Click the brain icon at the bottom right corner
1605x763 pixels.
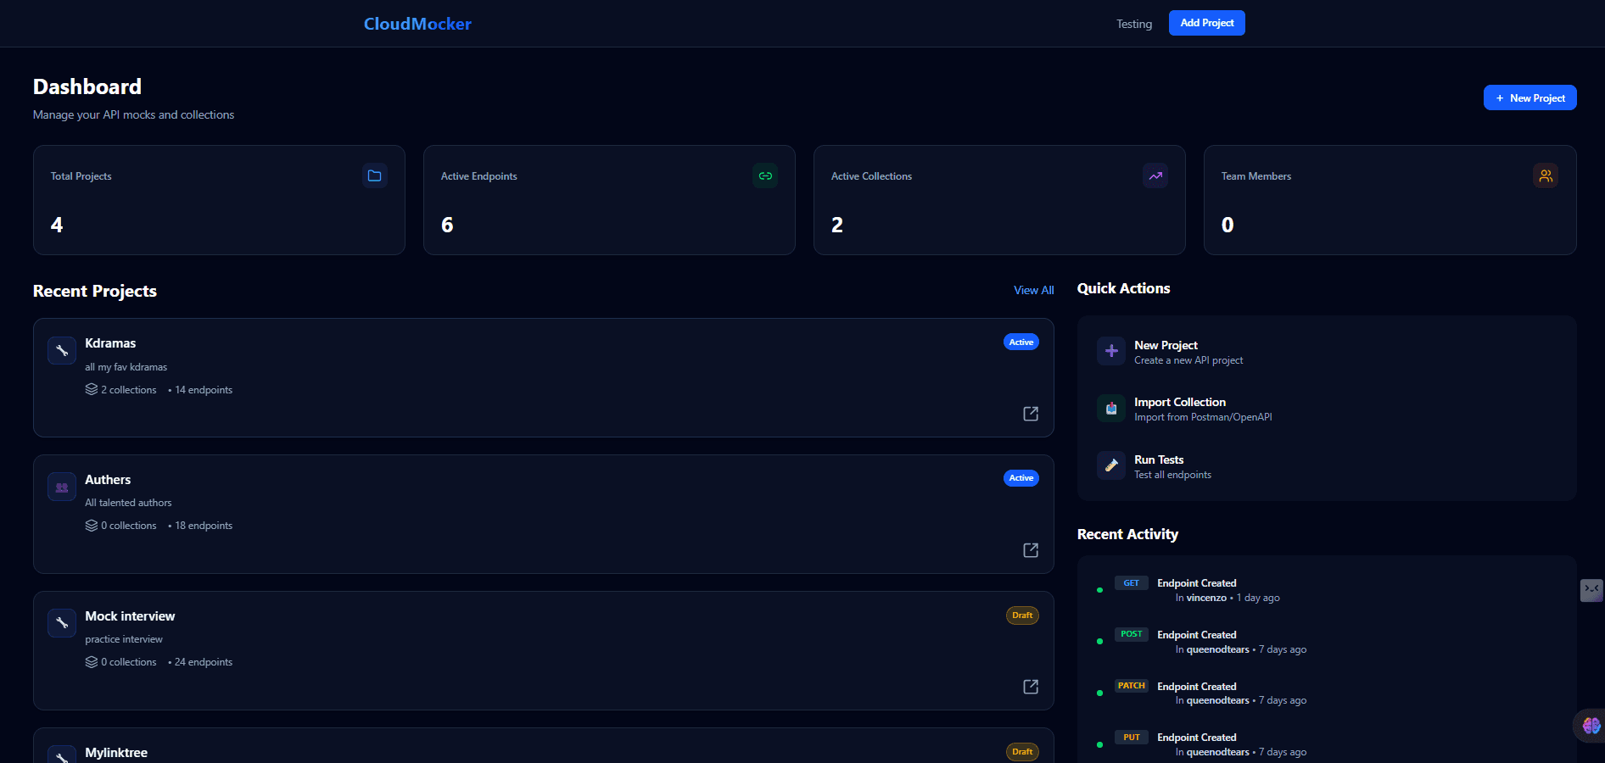pos(1588,726)
